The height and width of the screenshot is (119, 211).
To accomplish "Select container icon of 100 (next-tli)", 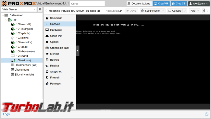I will 13,24.
